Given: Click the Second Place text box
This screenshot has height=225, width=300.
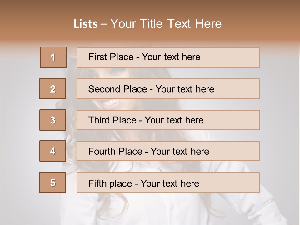Looking at the screenshot, I should pos(168,89).
